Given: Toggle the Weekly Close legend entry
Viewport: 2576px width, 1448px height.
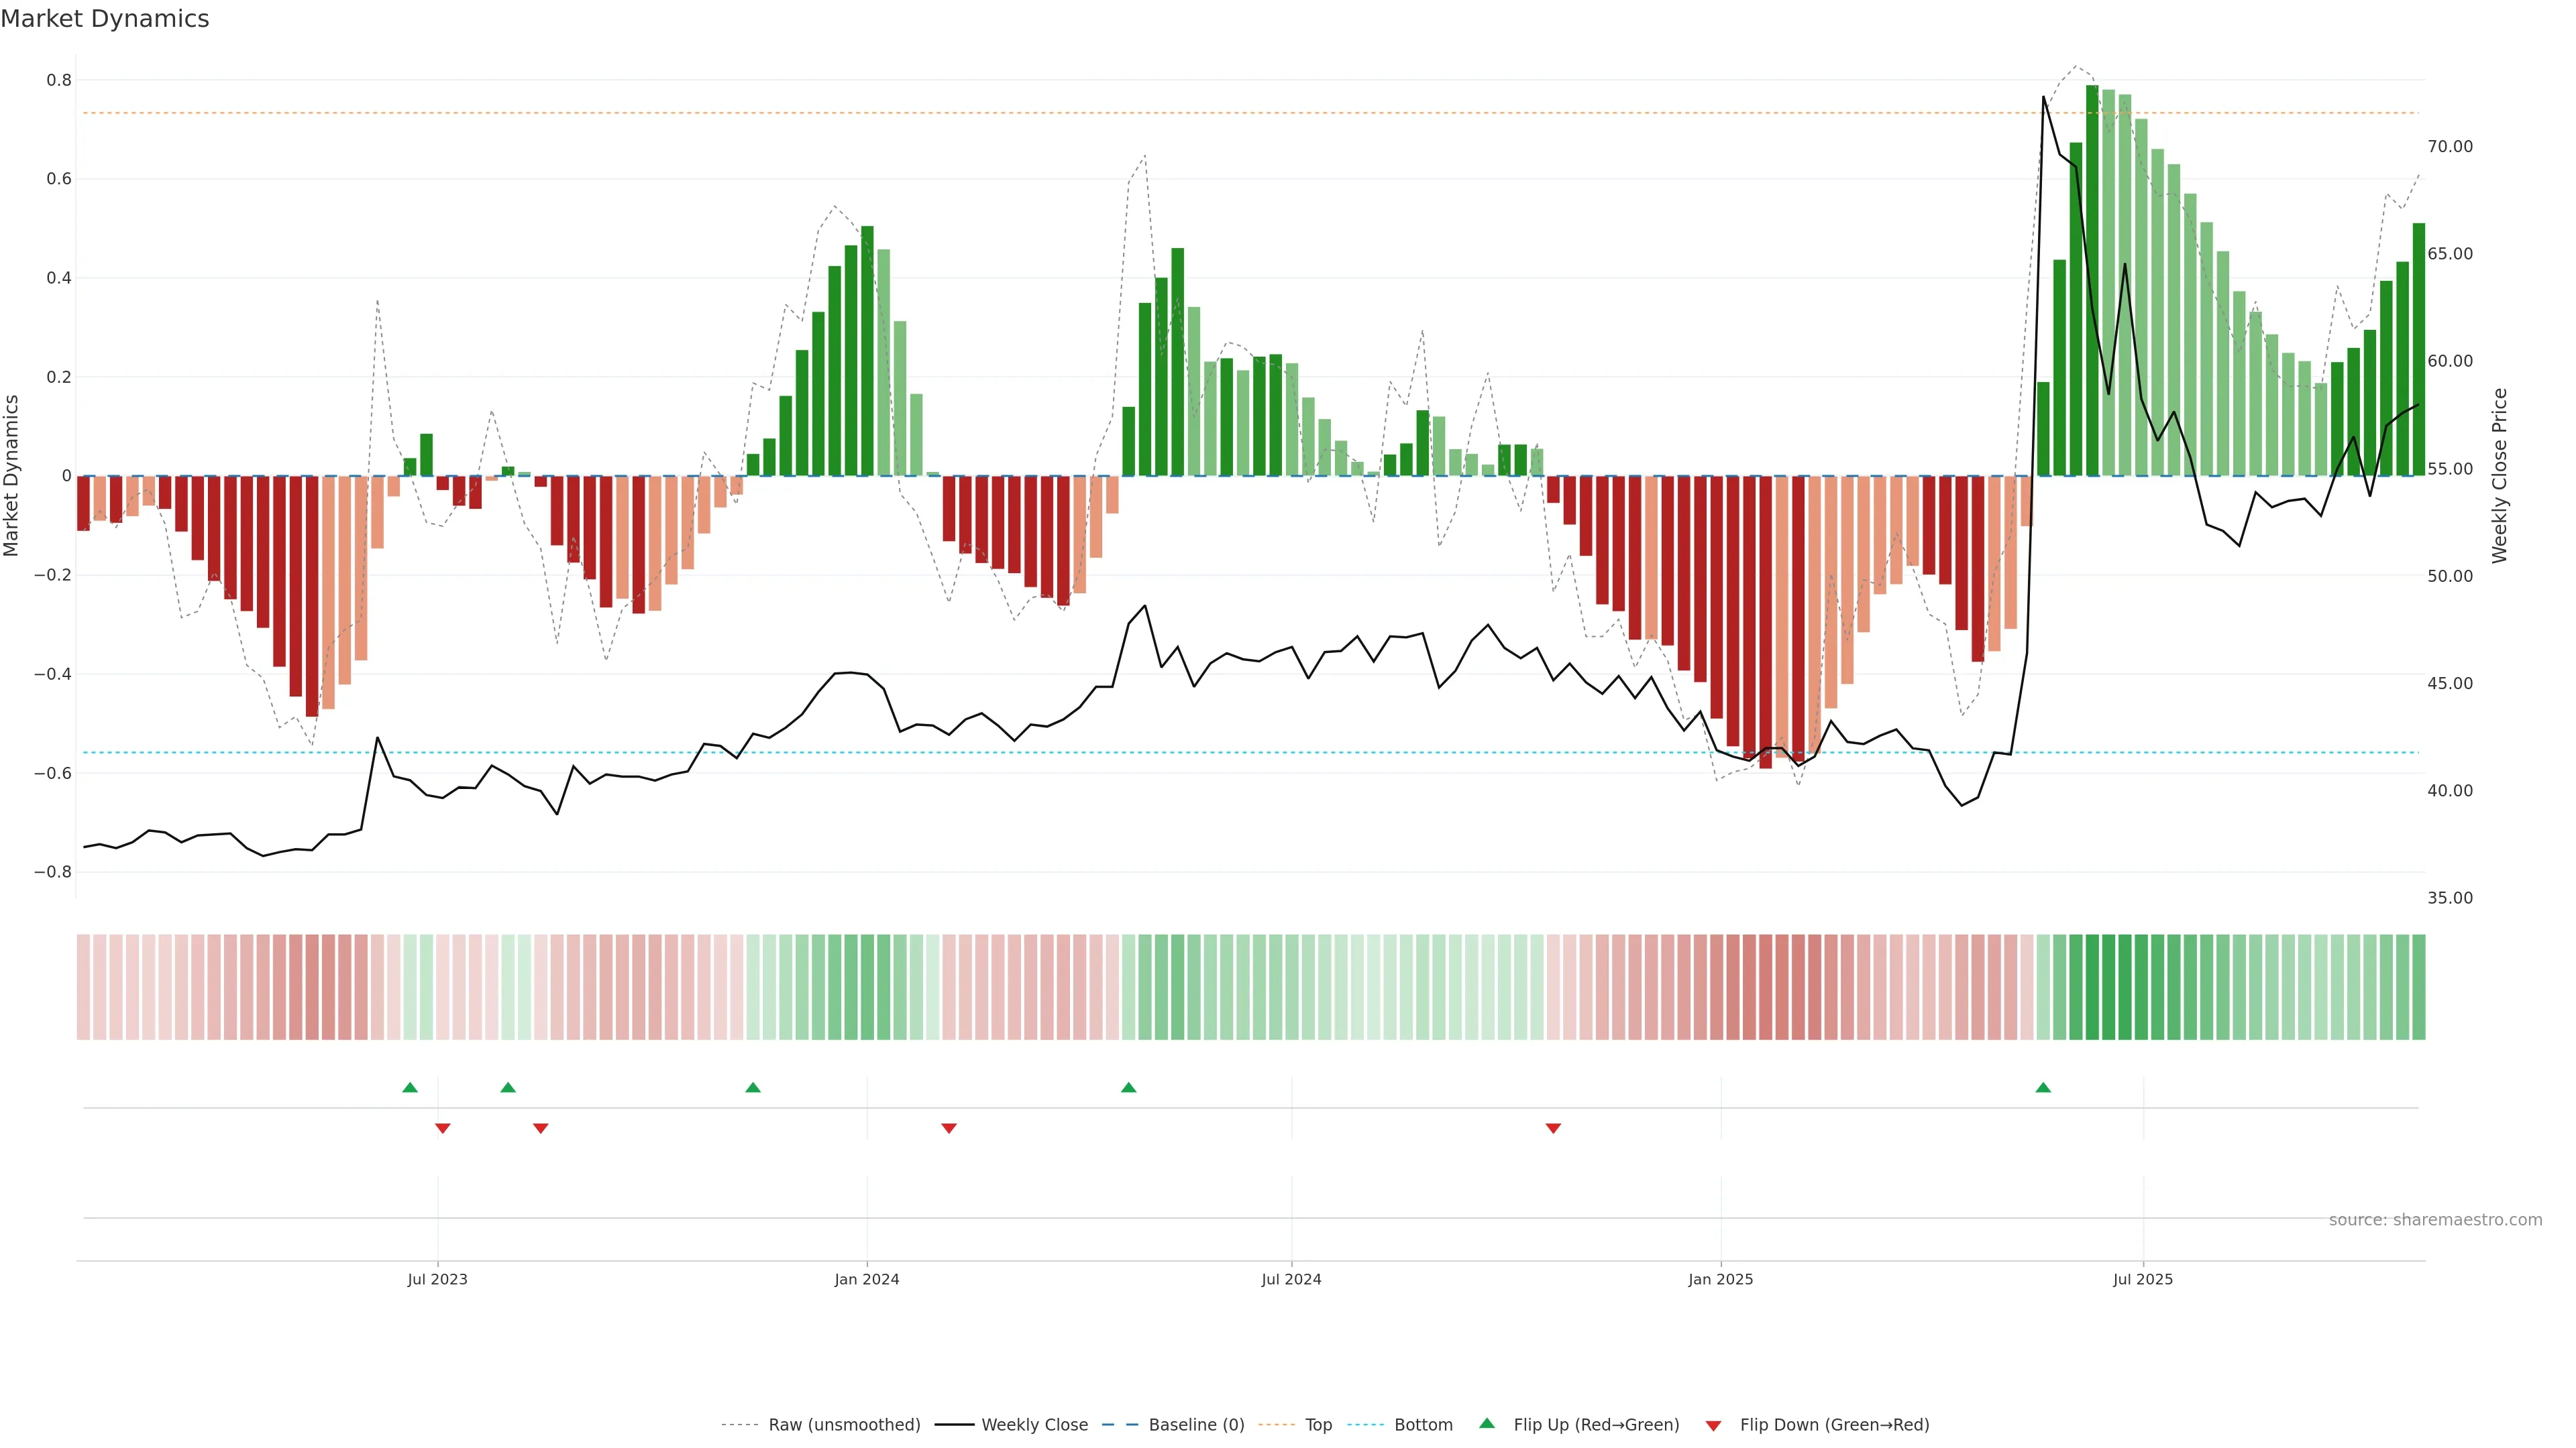Looking at the screenshot, I should point(1034,1425).
